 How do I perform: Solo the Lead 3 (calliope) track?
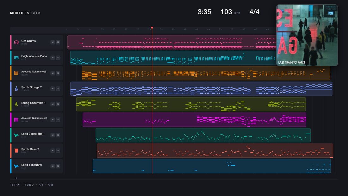pyautogui.click(x=58, y=135)
